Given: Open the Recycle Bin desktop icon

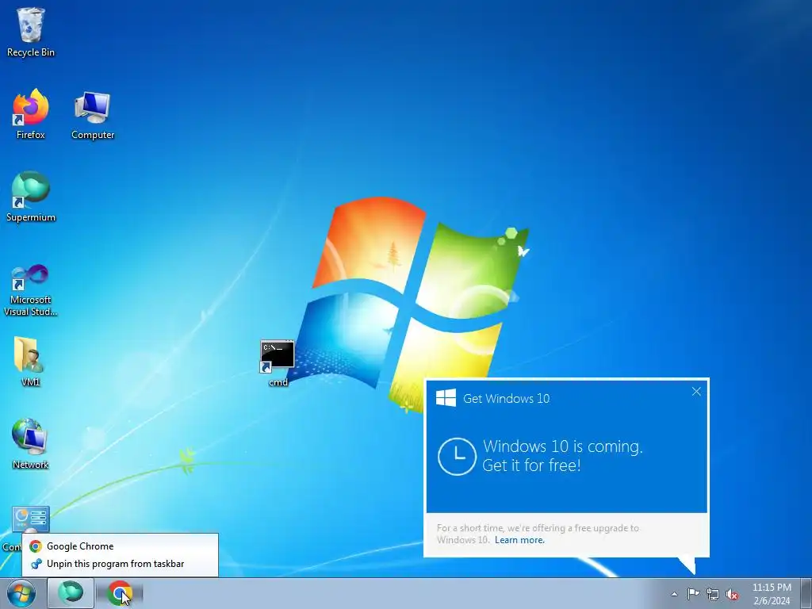Looking at the screenshot, I should (x=31, y=32).
